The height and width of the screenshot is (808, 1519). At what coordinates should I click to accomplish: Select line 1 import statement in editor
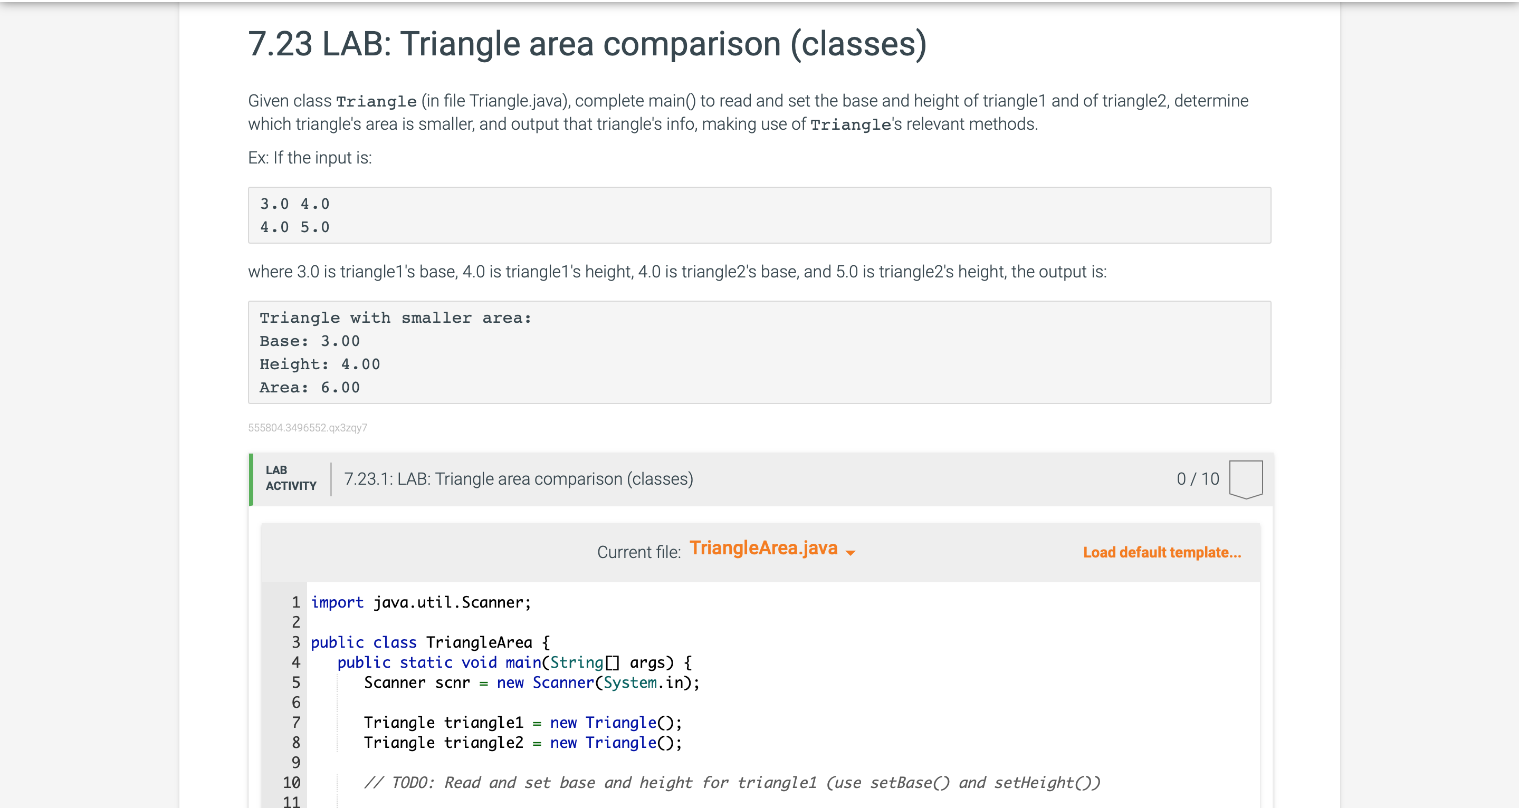[x=420, y=602]
